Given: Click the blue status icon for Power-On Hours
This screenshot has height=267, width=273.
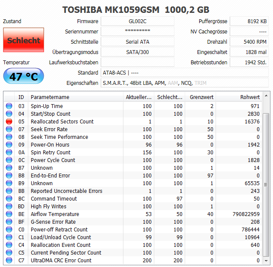Looking at the screenshot, I should [9, 144].
